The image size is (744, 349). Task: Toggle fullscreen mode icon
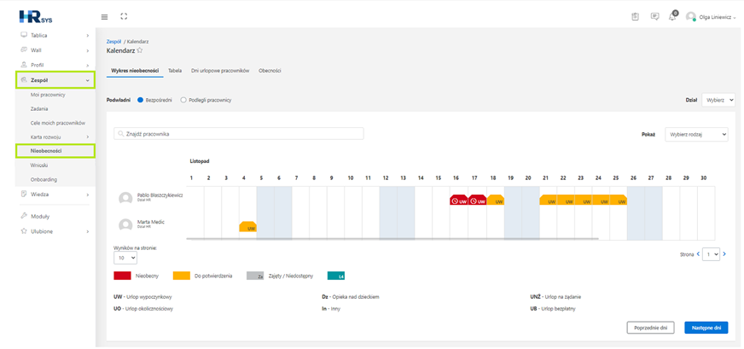[124, 16]
